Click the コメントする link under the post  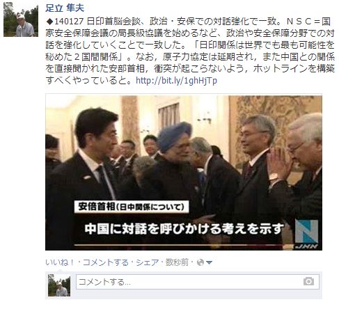[x=106, y=262]
